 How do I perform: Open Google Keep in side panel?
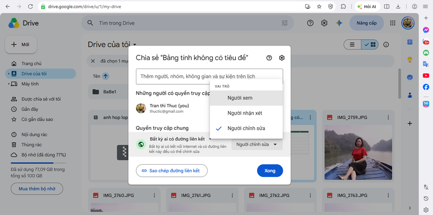click(410, 59)
